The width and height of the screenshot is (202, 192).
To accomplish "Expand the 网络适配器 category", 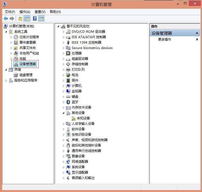I will tap(64, 162).
